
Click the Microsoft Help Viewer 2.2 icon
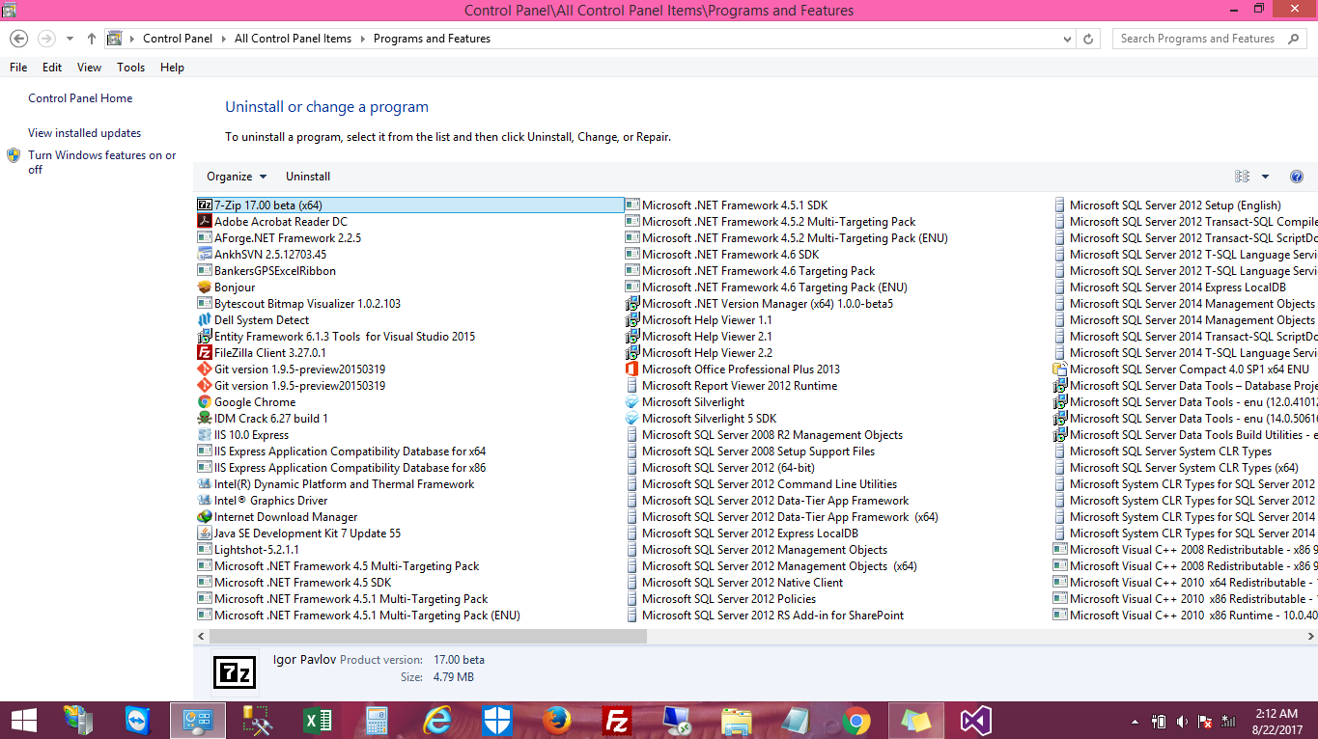[632, 353]
